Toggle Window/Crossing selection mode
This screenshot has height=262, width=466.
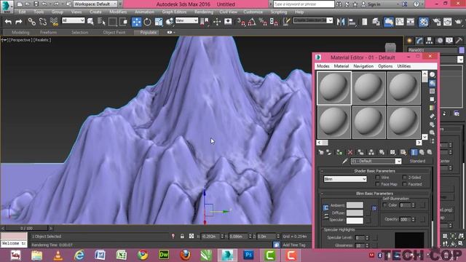tap(123, 22)
